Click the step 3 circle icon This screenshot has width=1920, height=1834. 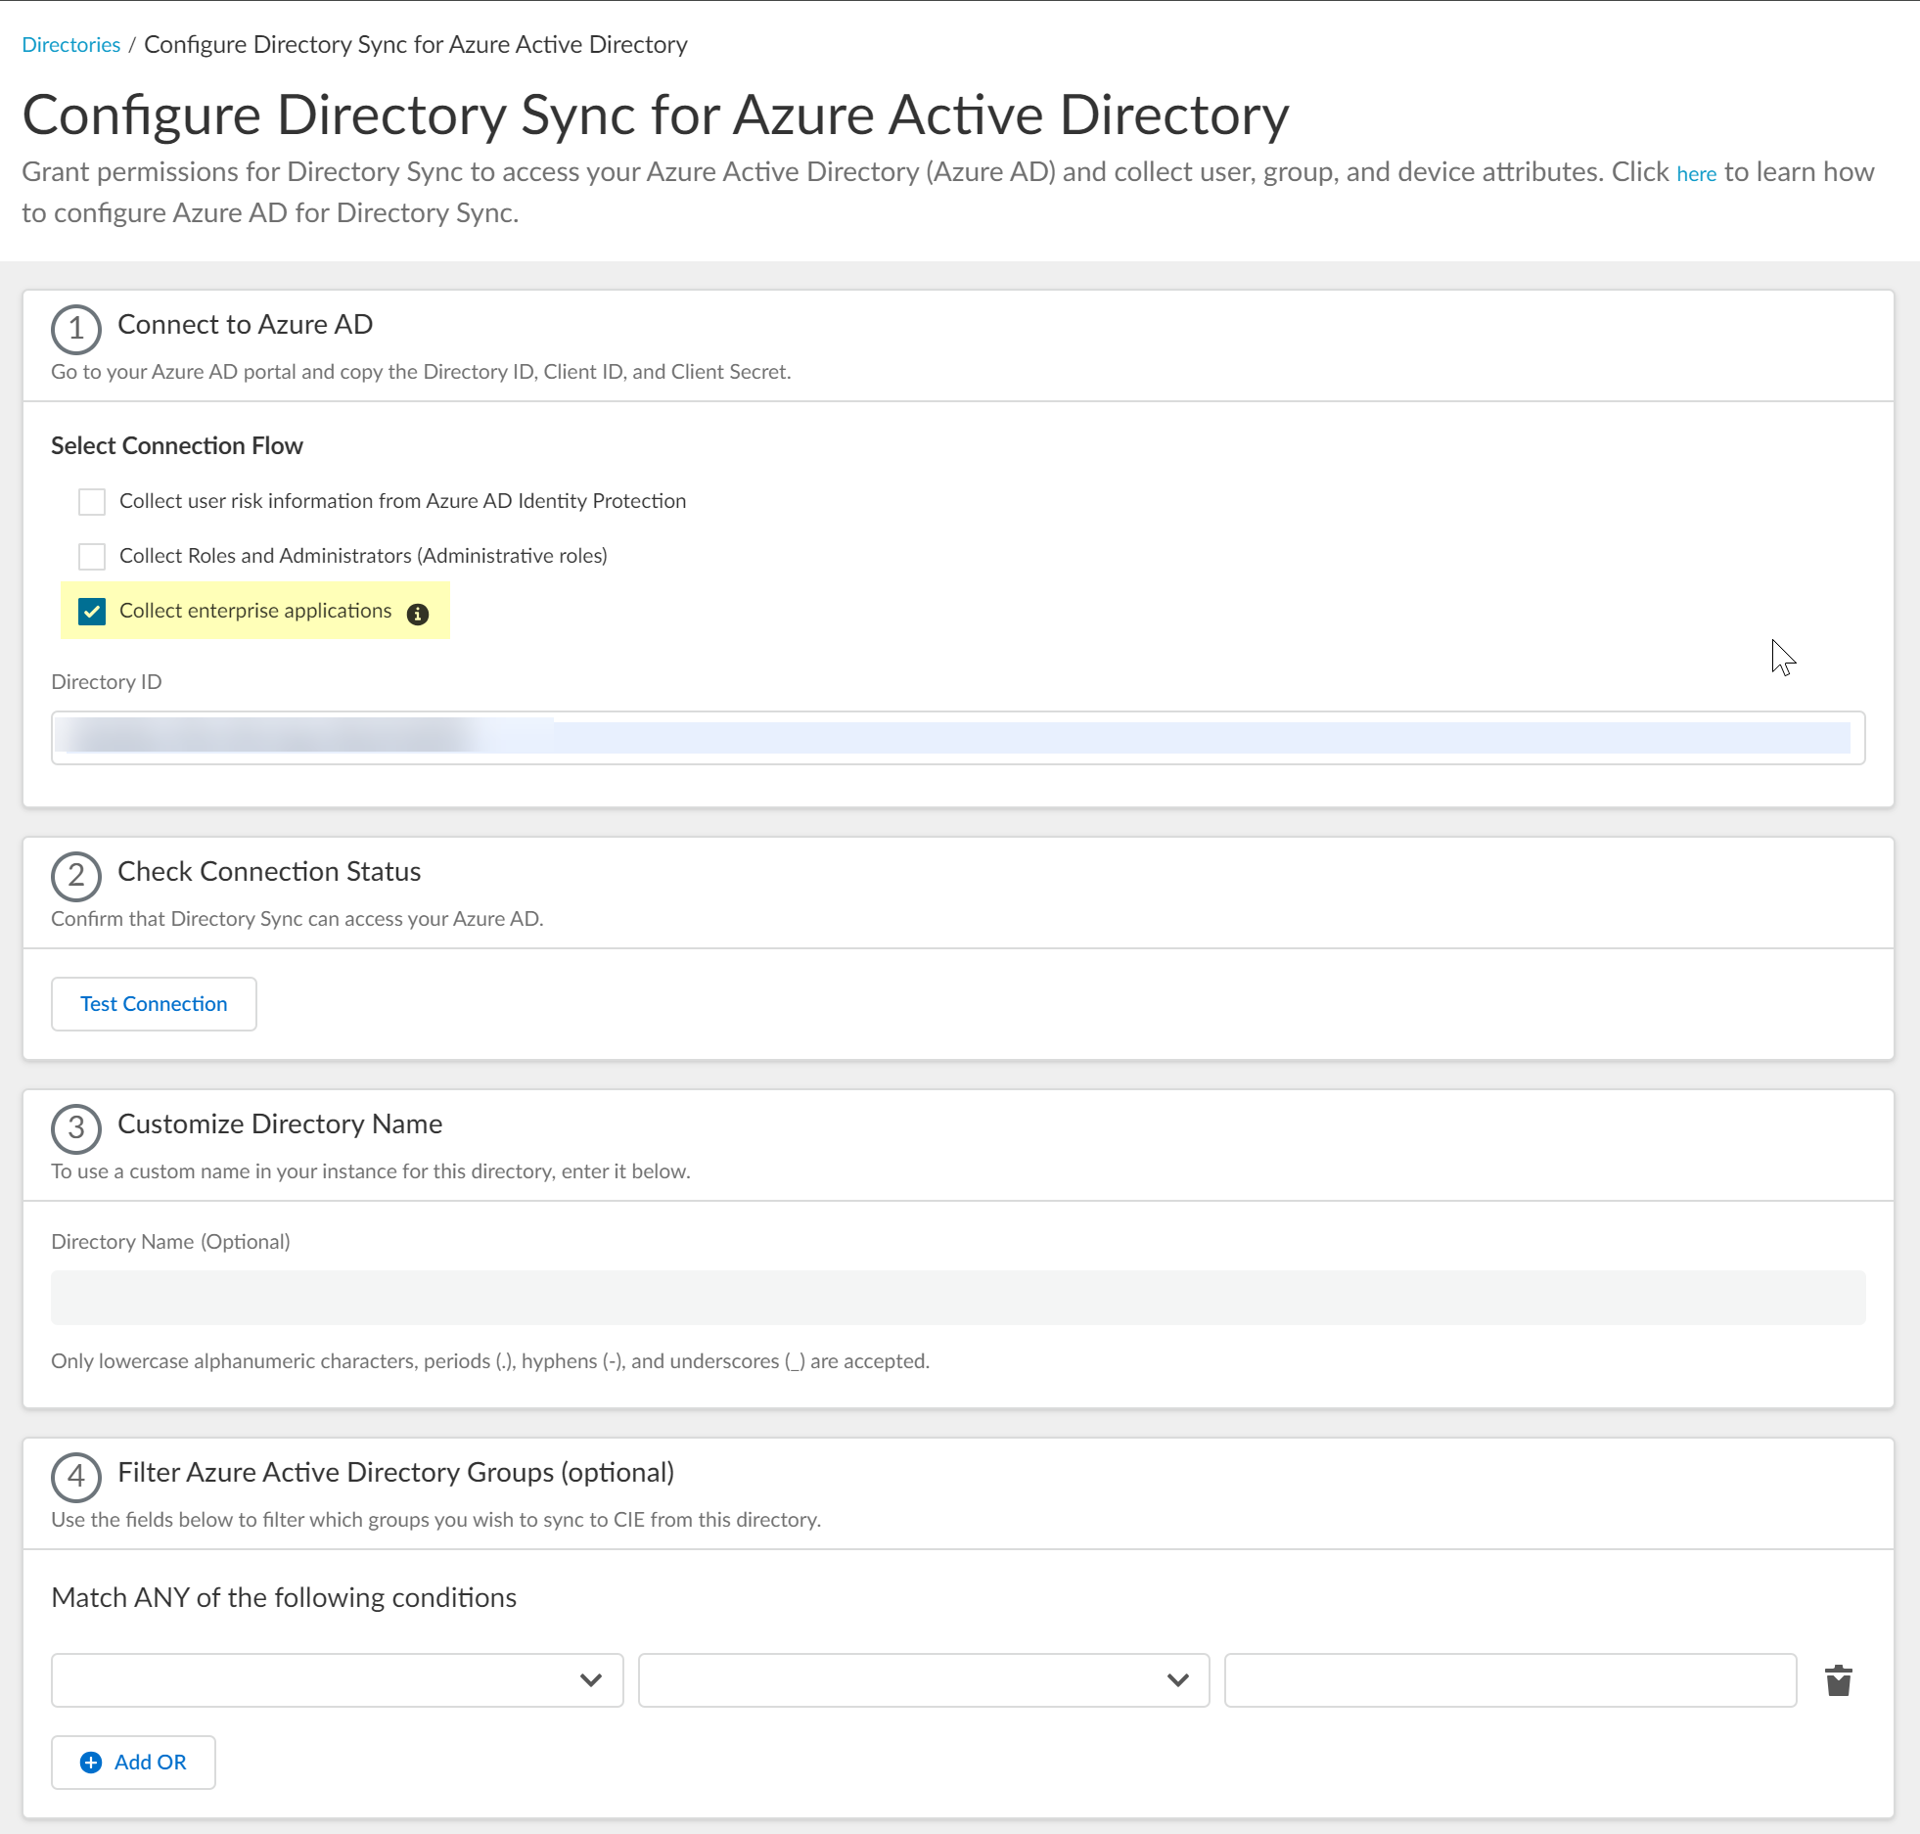click(x=76, y=1128)
